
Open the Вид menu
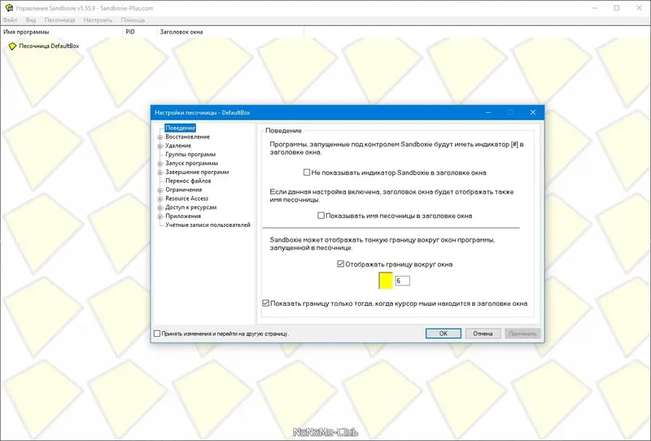[31, 20]
